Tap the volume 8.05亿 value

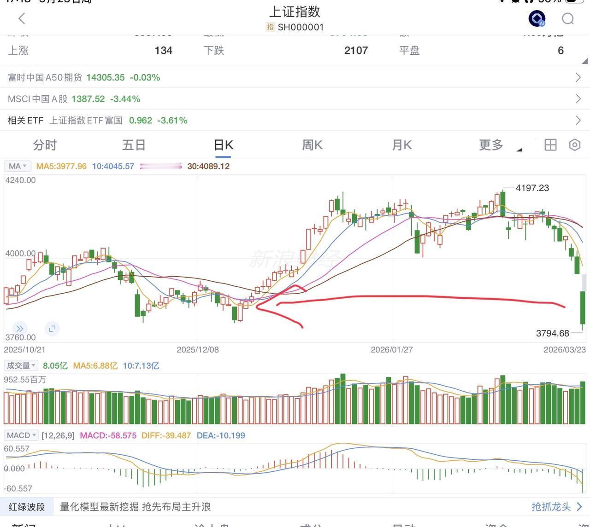pyautogui.click(x=55, y=366)
